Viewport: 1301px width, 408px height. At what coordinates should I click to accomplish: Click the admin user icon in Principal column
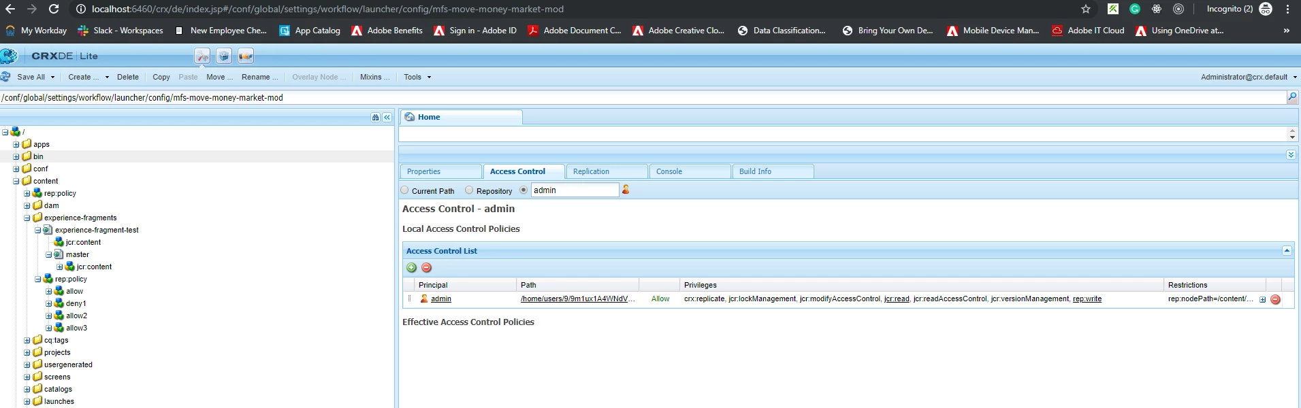click(x=424, y=299)
